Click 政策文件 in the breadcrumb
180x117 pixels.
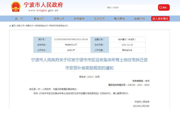point(30,26)
